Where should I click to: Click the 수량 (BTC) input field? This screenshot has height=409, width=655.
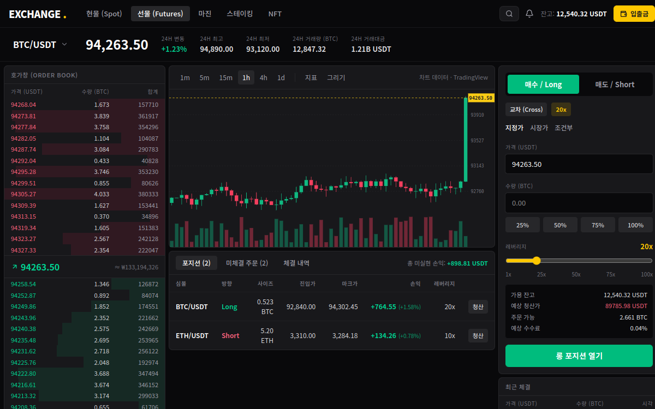[x=579, y=203]
